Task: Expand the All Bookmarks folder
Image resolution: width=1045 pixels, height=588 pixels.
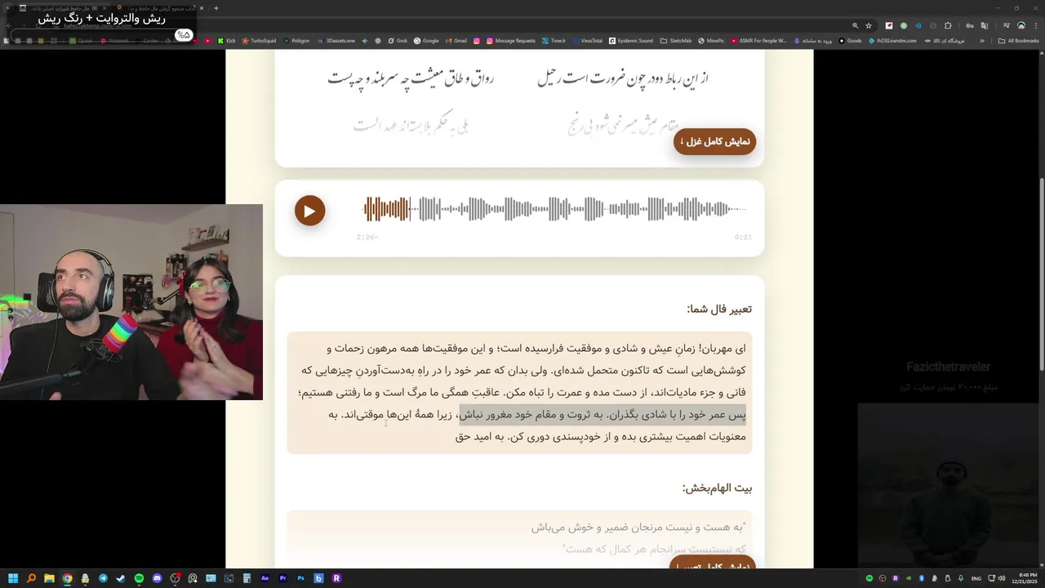Action: pos(1018,40)
